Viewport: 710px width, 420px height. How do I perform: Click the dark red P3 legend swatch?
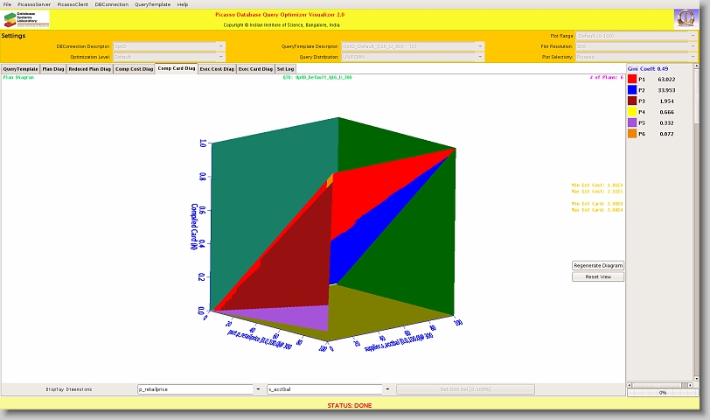[632, 101]
